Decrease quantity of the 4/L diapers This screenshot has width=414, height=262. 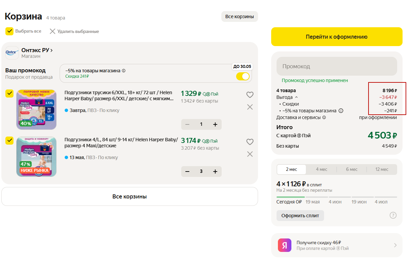click(x=187, y=172)
